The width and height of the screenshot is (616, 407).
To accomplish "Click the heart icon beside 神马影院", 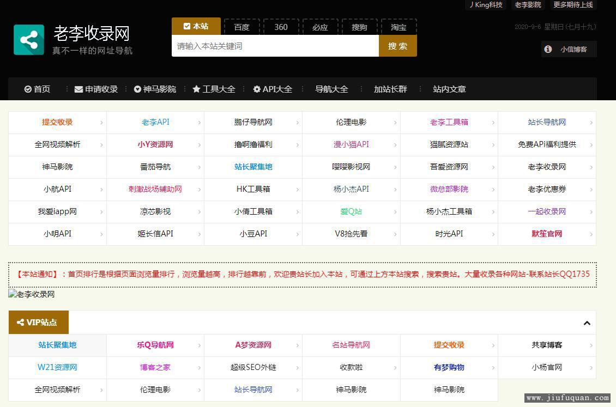I will click(137, 89).
